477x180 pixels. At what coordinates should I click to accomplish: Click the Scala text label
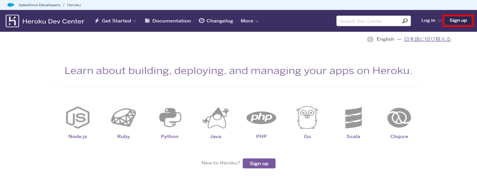point(353,136)
